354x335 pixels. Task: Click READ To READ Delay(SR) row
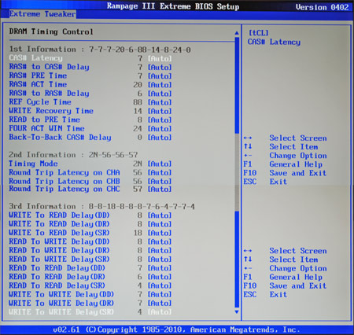coord(90,285)
